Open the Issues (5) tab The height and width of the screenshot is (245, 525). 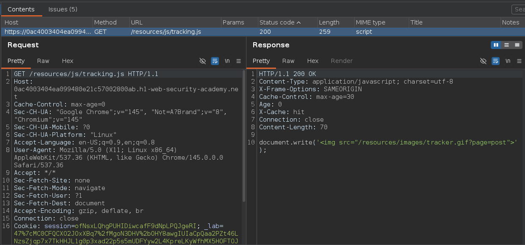(63, 9)
